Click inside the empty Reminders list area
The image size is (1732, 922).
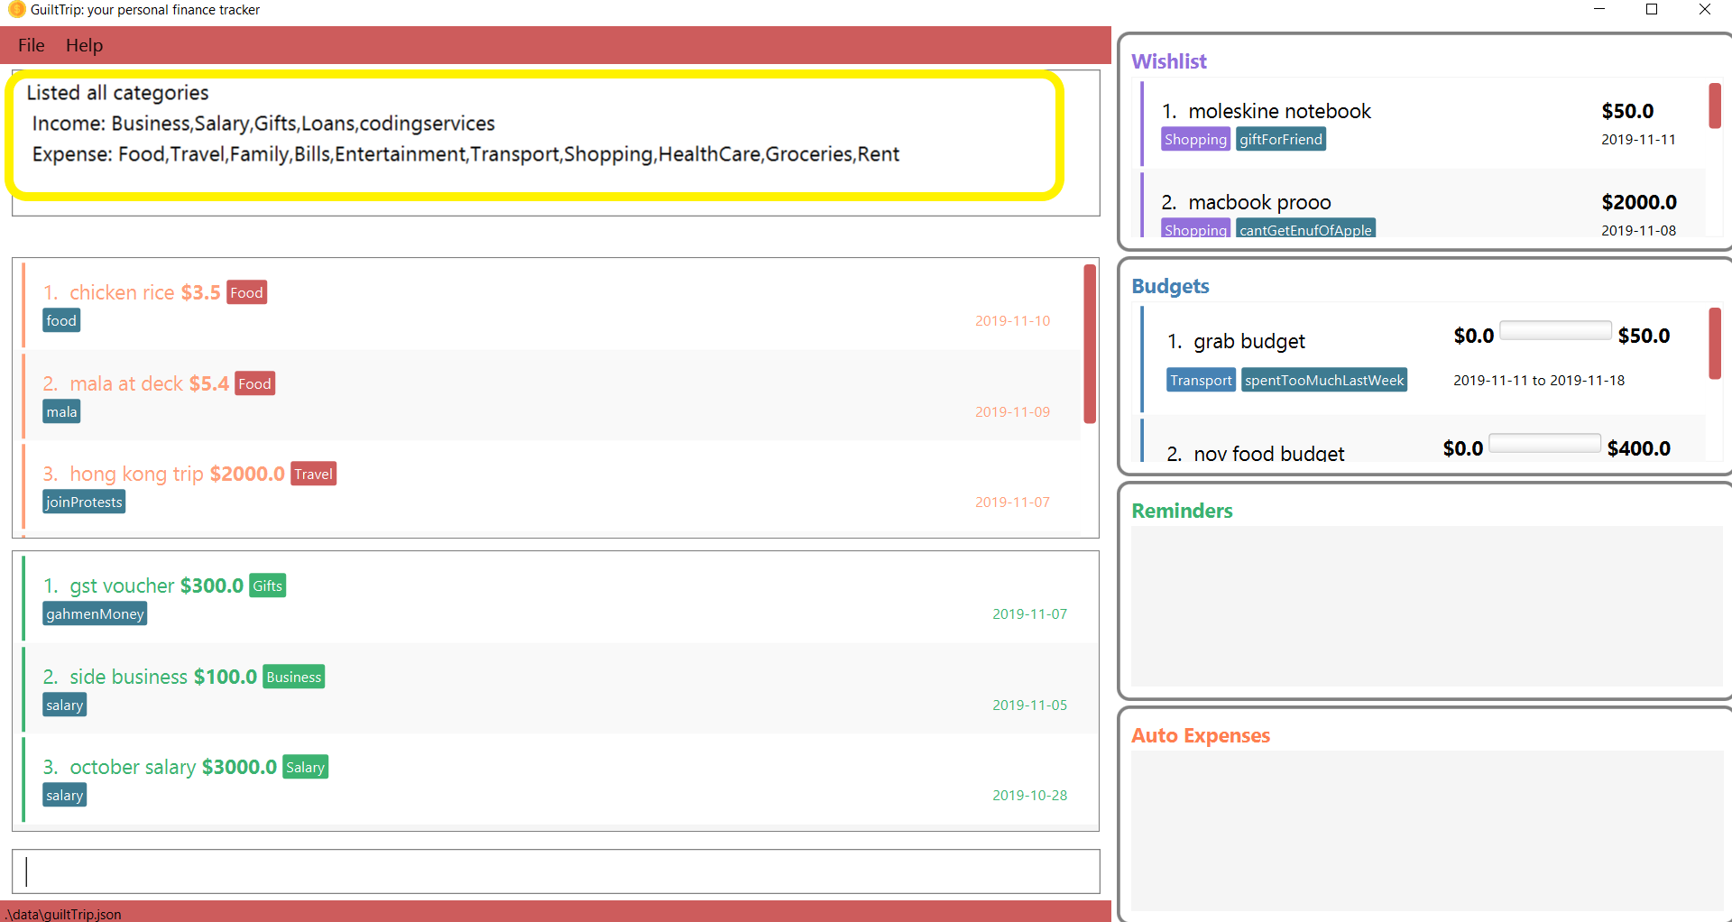(x=1427, y=606)
